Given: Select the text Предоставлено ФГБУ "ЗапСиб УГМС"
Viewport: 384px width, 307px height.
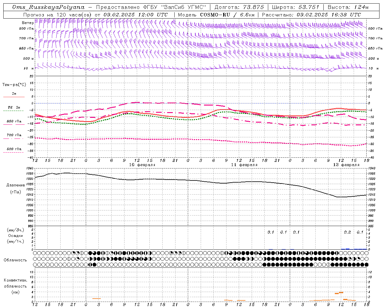Looking at the screenshot, I should click(151, 7).
